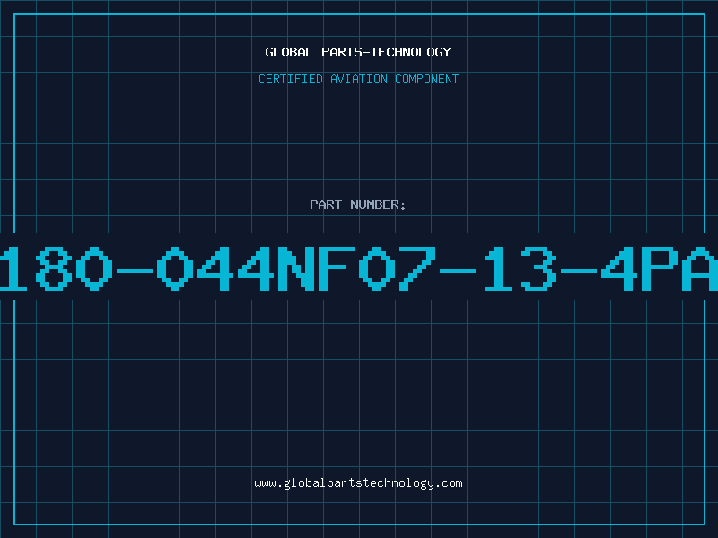The width and height of the screenshot is (718, 538).
Task: Open the www.globalpartstechnology.com link
Action: (x=358, y=483)
